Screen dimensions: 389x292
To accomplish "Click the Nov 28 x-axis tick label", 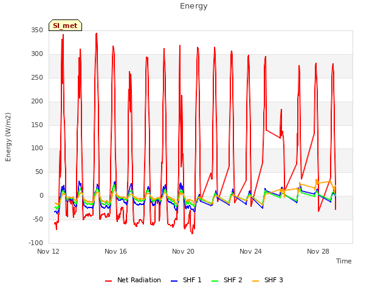I will tap(318, 251).
